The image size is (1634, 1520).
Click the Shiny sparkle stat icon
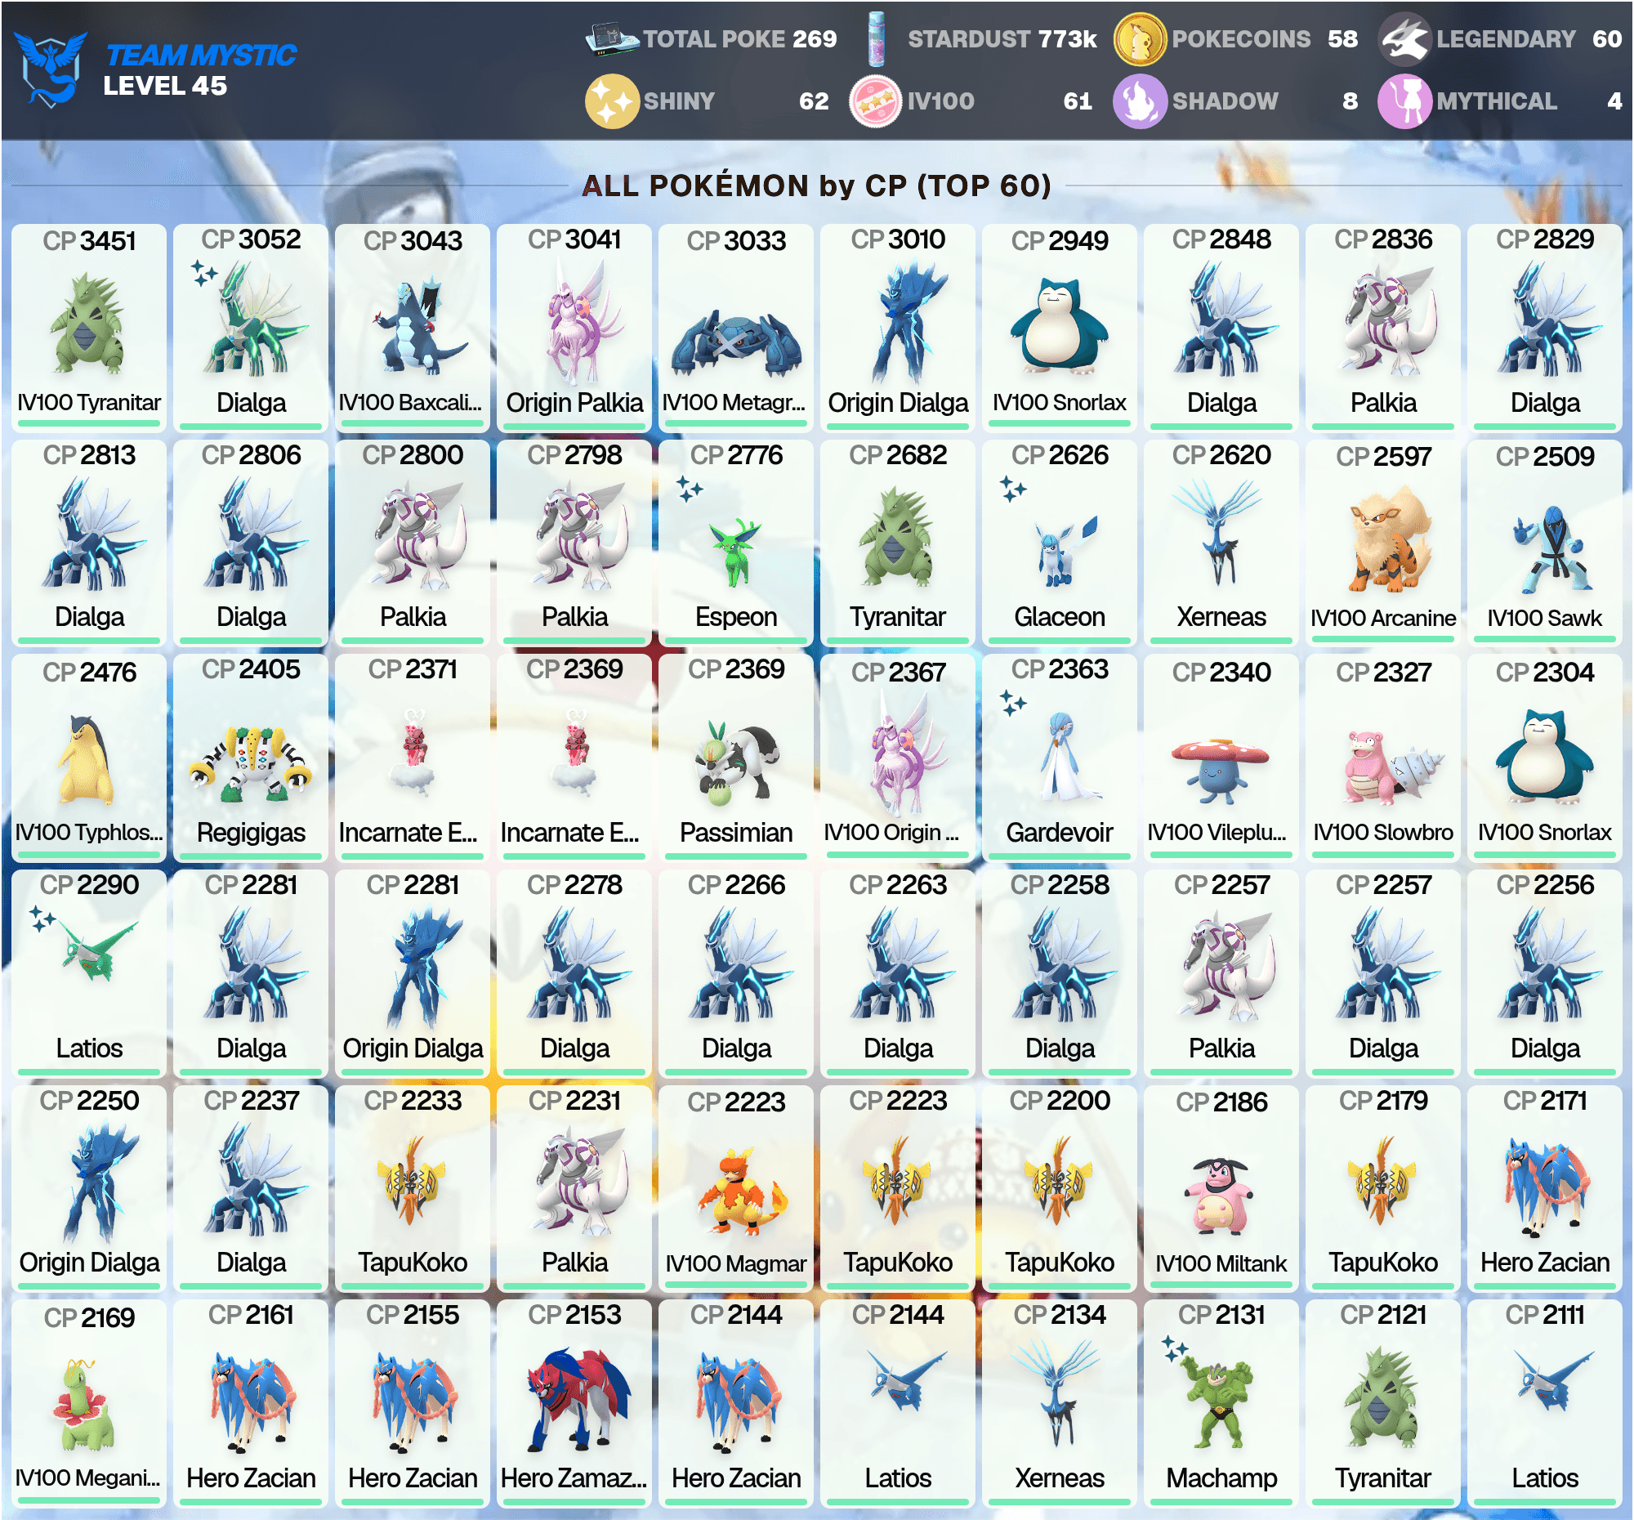point(611,101)
